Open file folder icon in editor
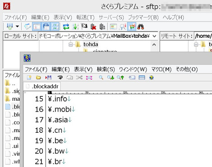This screenshot has width=212, height=167. (38, 77)
